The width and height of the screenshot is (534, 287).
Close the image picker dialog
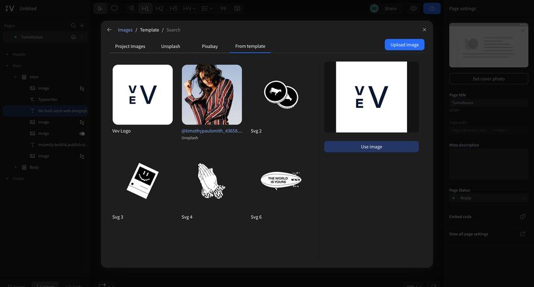(424, 30)
